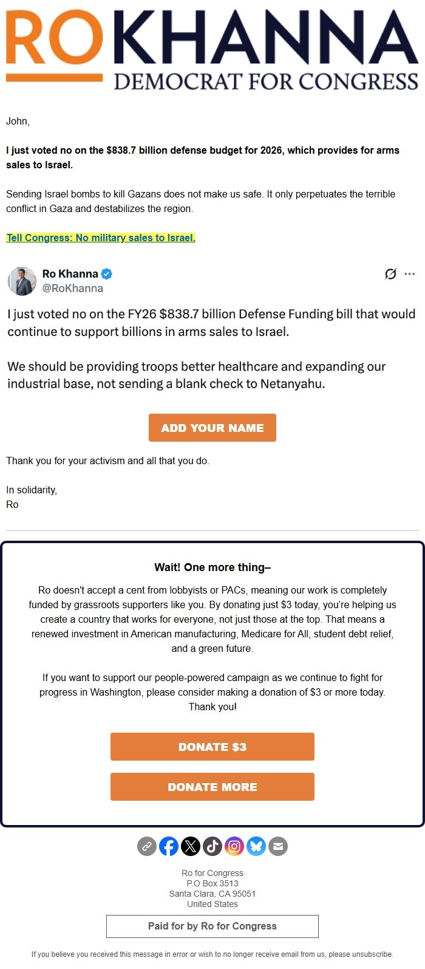
Task: Click the Paid for by Ro for Congress box
Action: pyautogui.click(x=212, y=926)
